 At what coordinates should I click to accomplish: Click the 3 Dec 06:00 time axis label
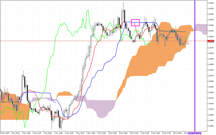80,133
